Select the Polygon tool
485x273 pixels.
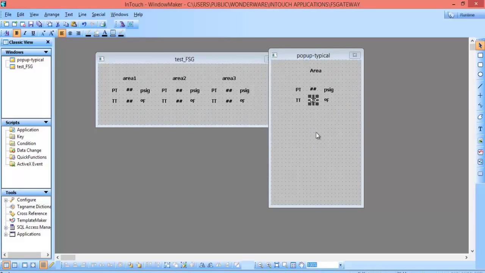point(480,117)
